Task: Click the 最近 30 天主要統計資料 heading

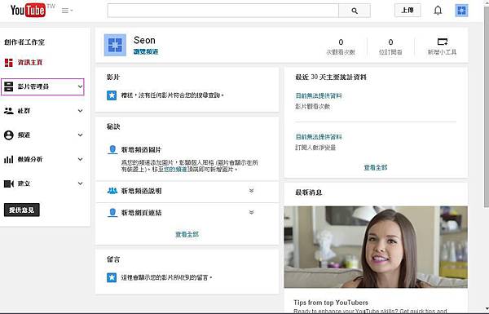Action: coord(331,77)
